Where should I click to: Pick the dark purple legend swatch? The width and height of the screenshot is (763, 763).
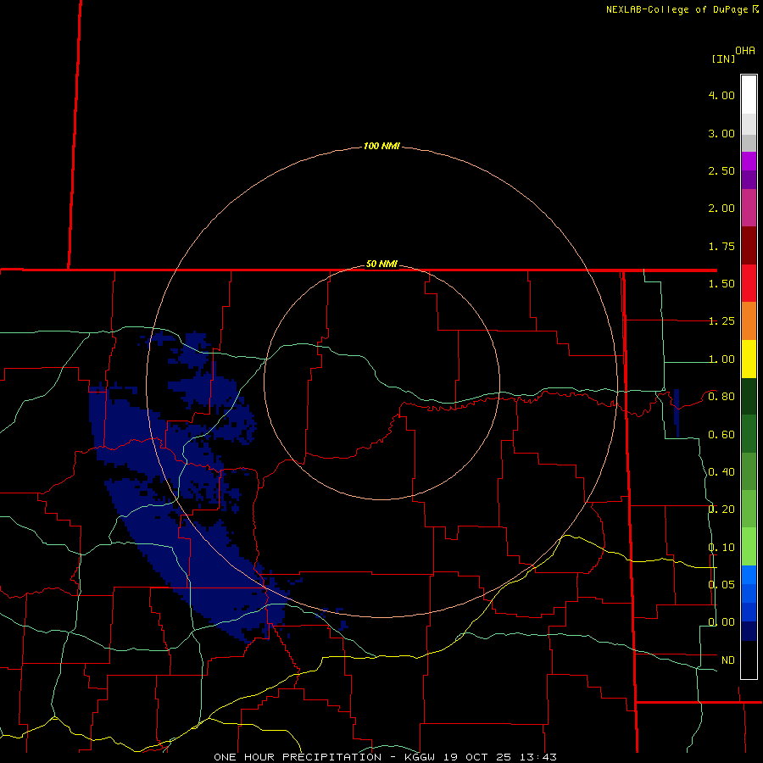coord(749,180)
